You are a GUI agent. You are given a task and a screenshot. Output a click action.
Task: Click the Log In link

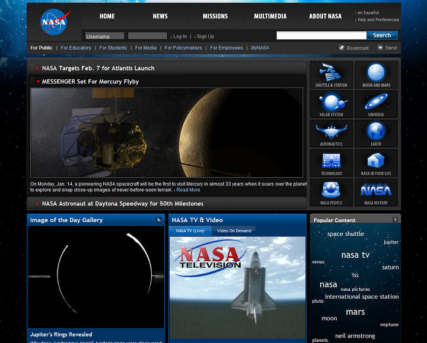180,36
